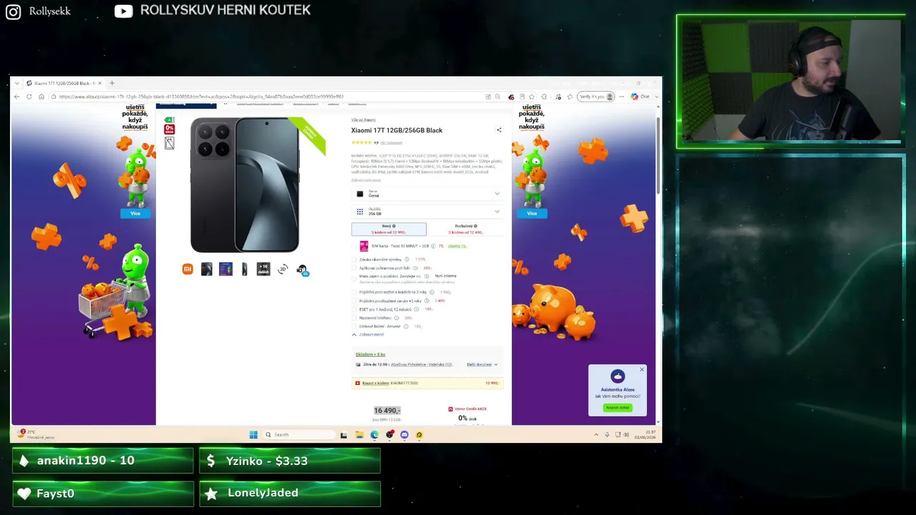Enable Nastavení telefonu checkbox
Viewport: 916px width, 515px height.
tap(354, 318)
